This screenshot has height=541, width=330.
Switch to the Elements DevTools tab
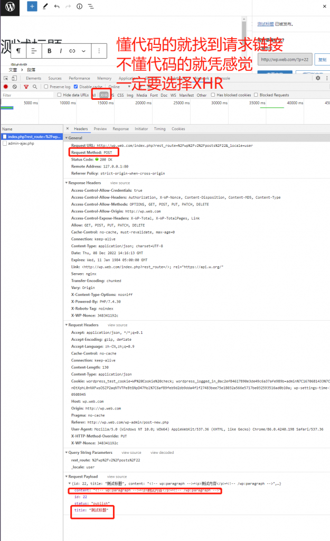[33, 78]
